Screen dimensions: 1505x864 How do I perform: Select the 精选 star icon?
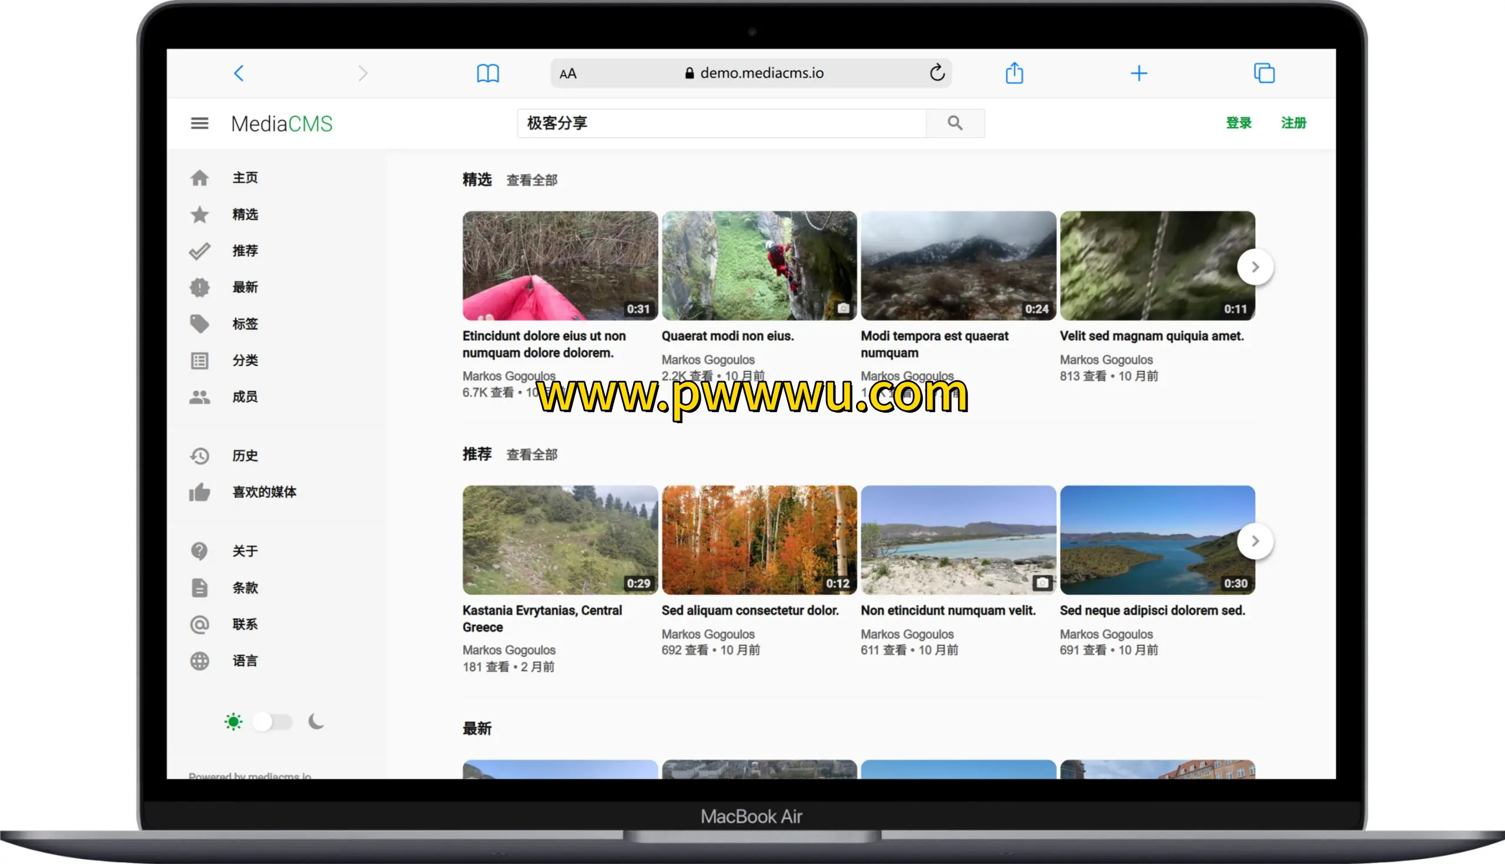199,214
